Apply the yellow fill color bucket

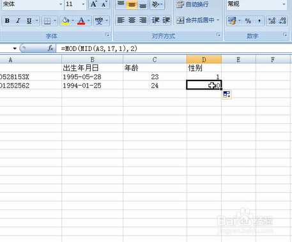pyautogui.click(x=65, y=21)
